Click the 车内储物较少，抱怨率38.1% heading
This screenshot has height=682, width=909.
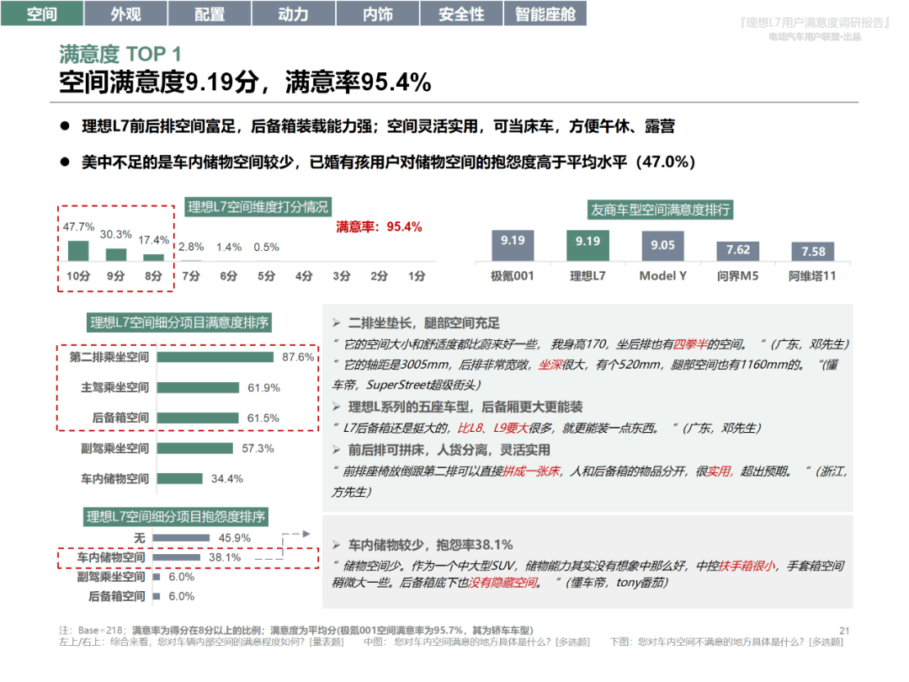pyautogui.click(x=430, y=545)
